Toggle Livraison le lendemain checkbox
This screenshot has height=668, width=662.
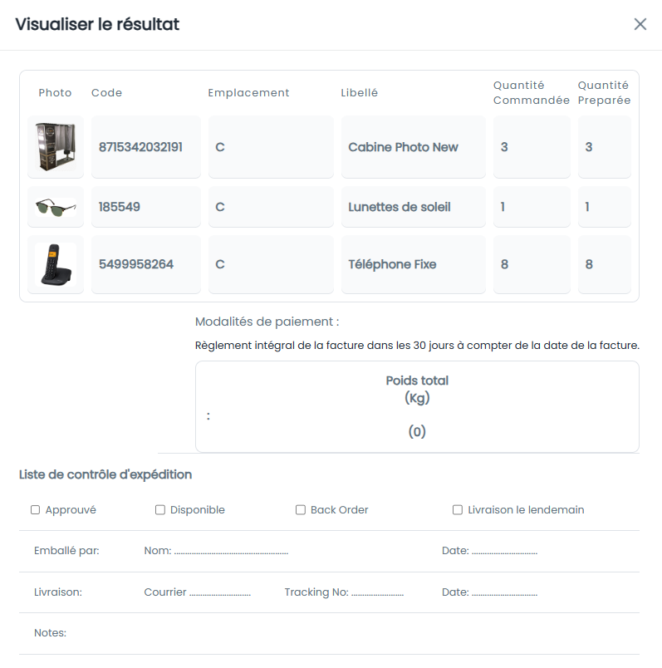click(458, 510)
